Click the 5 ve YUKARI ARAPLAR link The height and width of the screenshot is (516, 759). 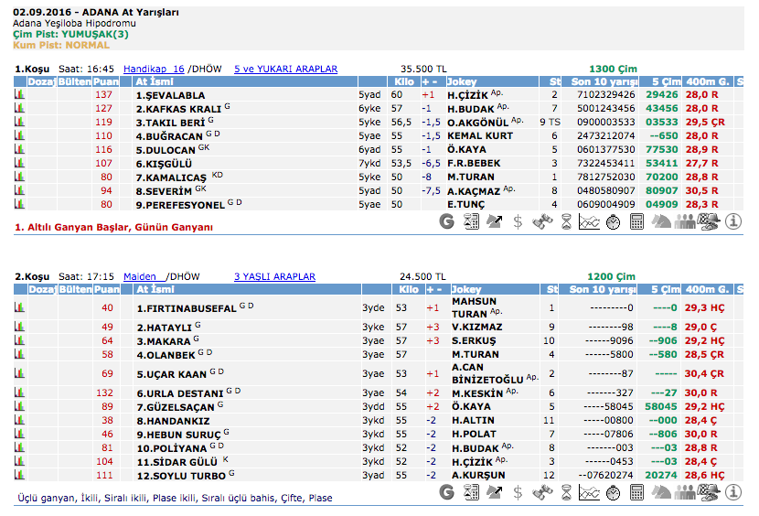(285, 69)
